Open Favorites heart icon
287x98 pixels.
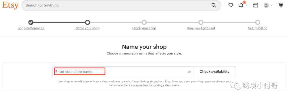231,5
